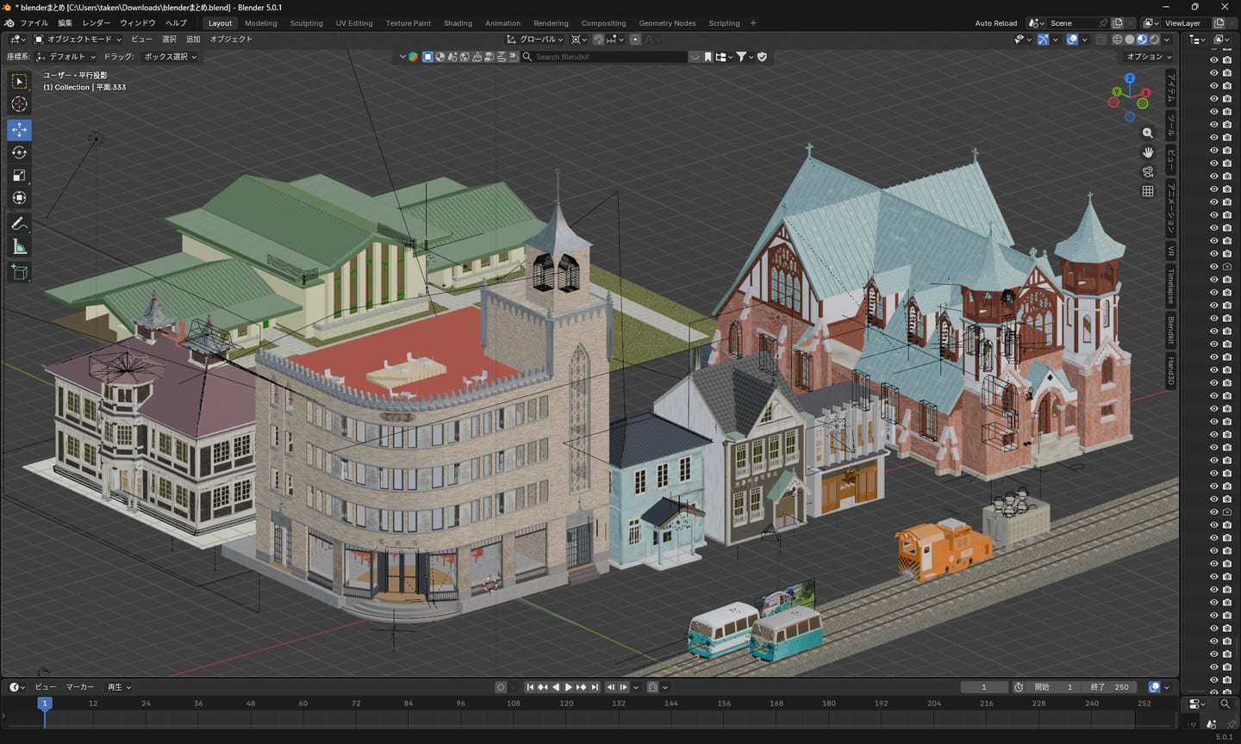The height and width of the screenshot is (744, 1241).
Task: Toggle viewport gizmos display
Action: (x=1043, y=40)
